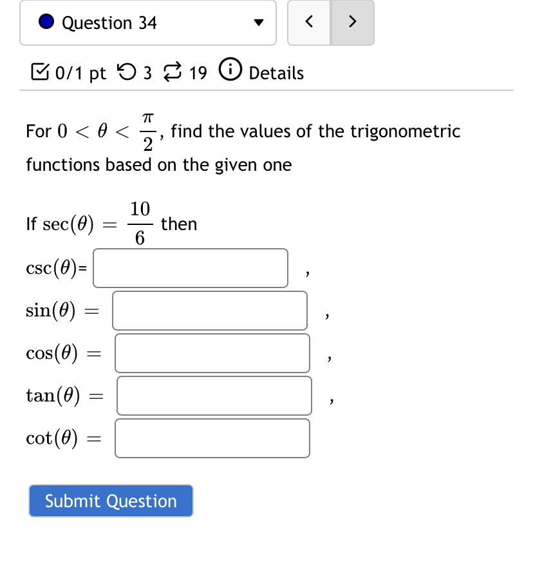Click the Submit Question button
Screen dimensions: 533x562
[x=110, y=501]
